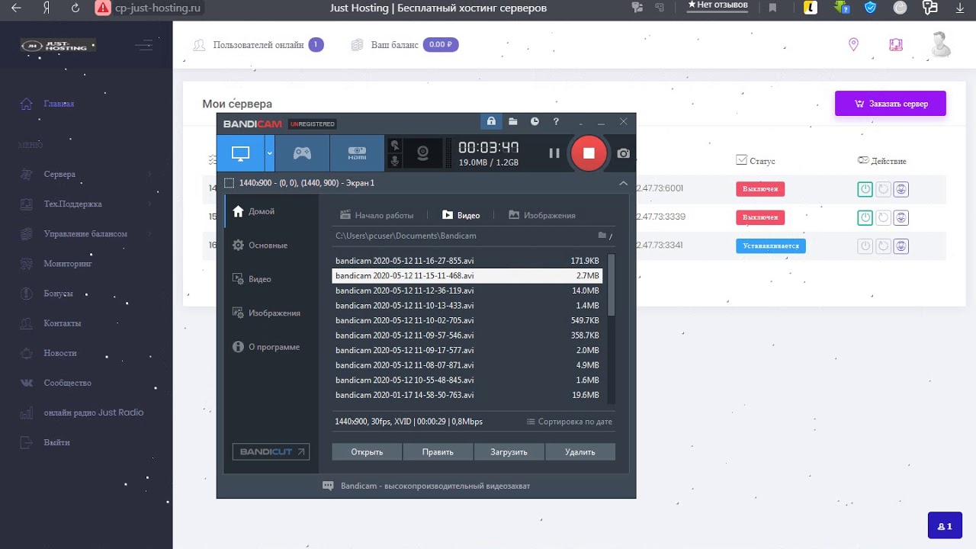The width and height of the screenshot is (976, 549).
Task: Open онлайн радио Just Radio link
Action: pyautogui.click(x=94, y=413)
